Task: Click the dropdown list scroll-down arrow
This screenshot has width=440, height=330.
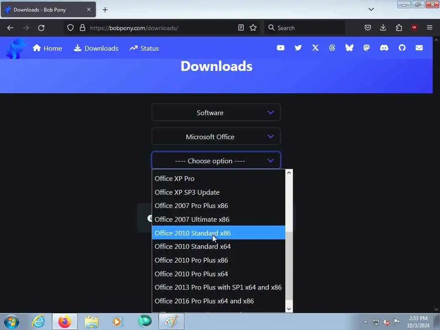Action: tap(289, 309)
